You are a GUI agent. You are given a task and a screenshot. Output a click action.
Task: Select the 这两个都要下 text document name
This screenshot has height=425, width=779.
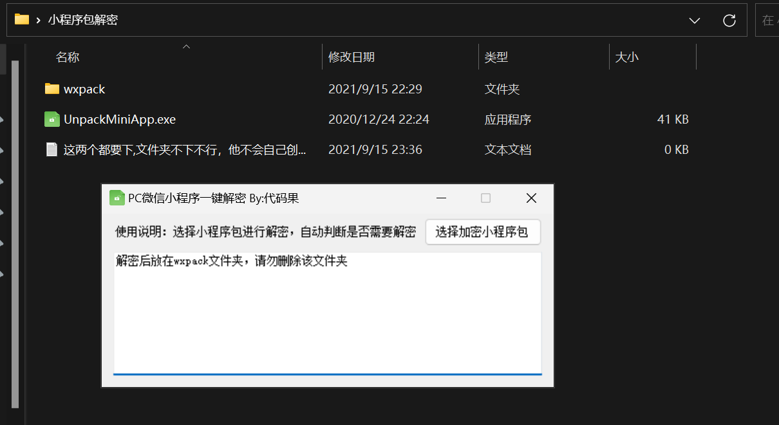(185, 150)
